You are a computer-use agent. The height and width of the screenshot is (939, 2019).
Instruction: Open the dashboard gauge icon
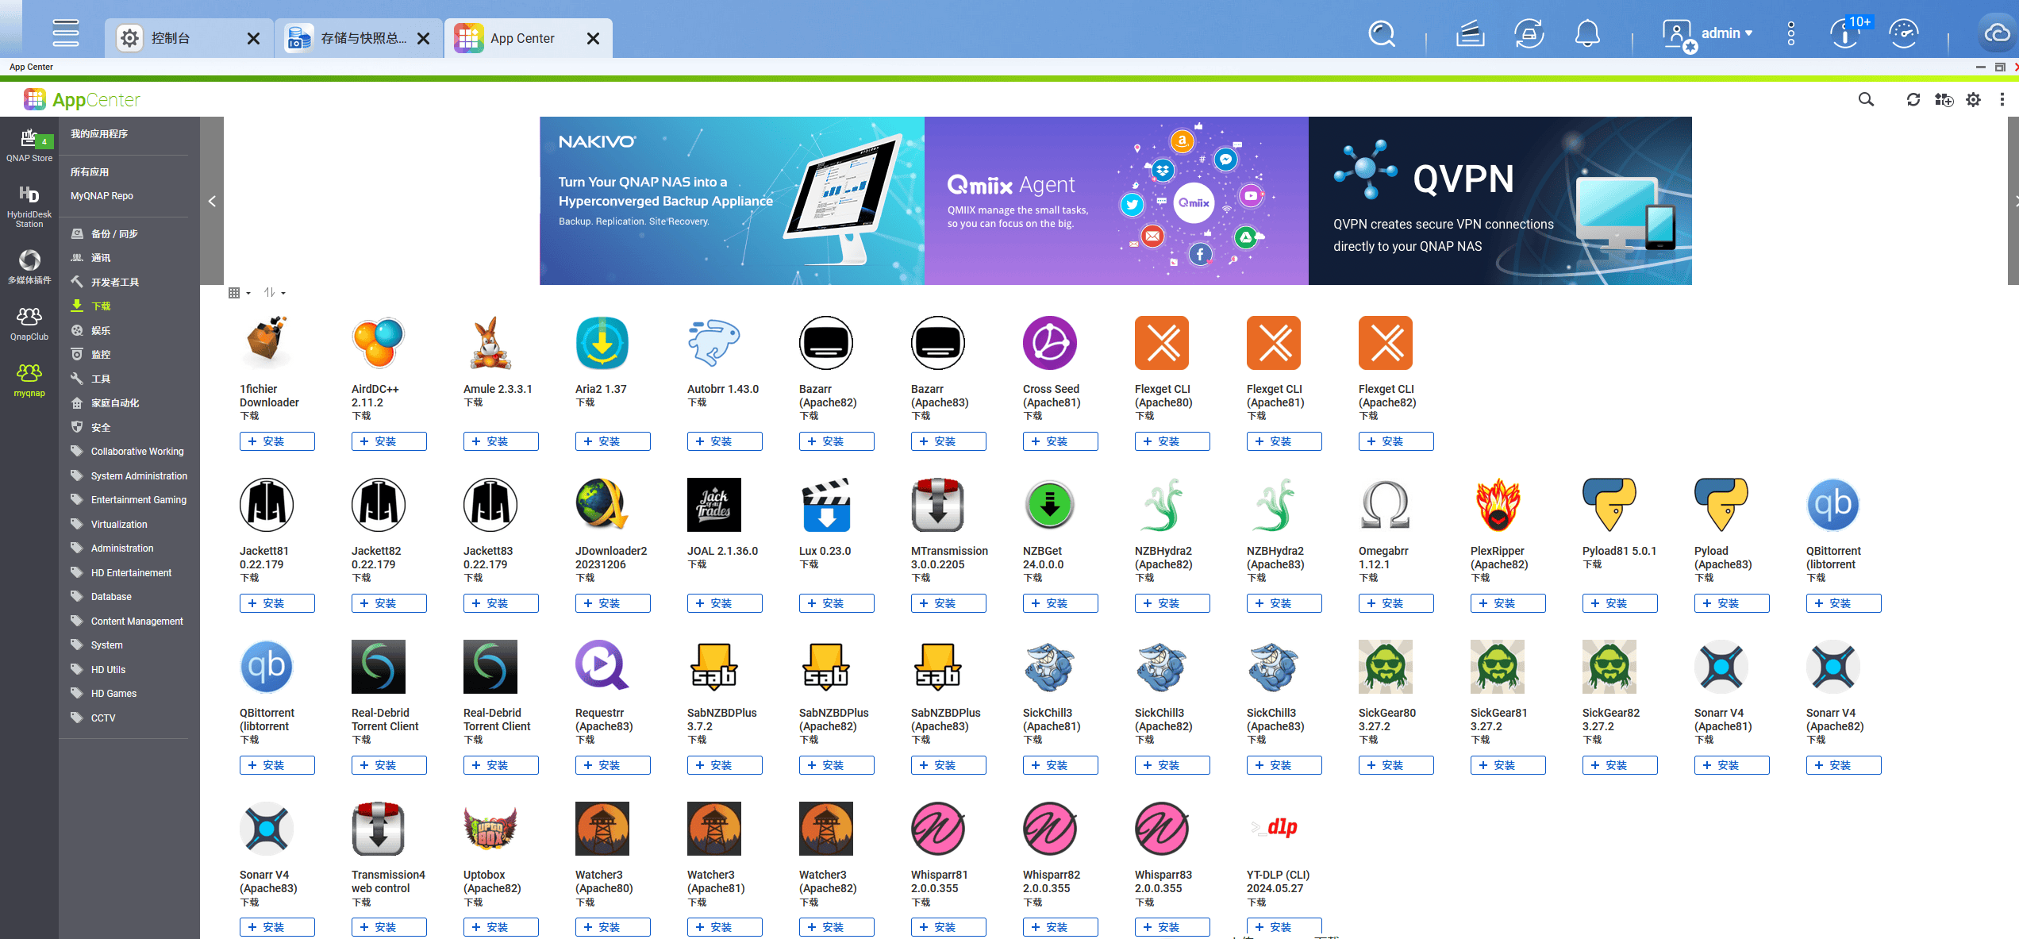(x=1904, y=33)
